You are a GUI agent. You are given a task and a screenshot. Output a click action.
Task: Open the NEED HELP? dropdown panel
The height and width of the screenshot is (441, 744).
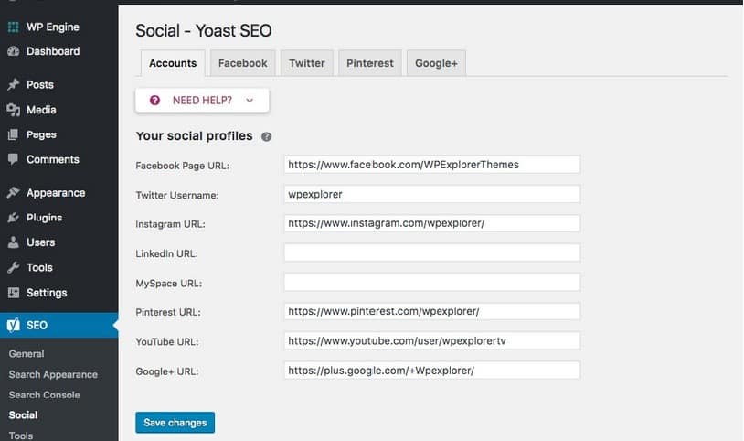click(202, 101)
